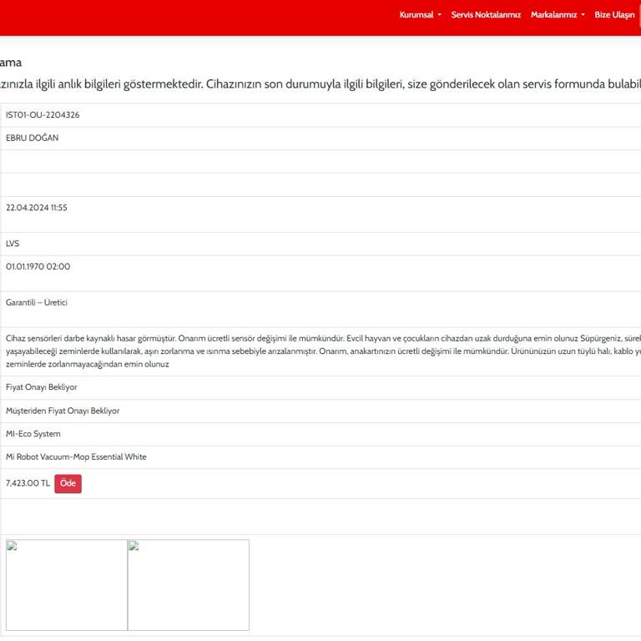Click the LVS row text
This screenshot has height=641, width=641.
(x=13, y=244)
